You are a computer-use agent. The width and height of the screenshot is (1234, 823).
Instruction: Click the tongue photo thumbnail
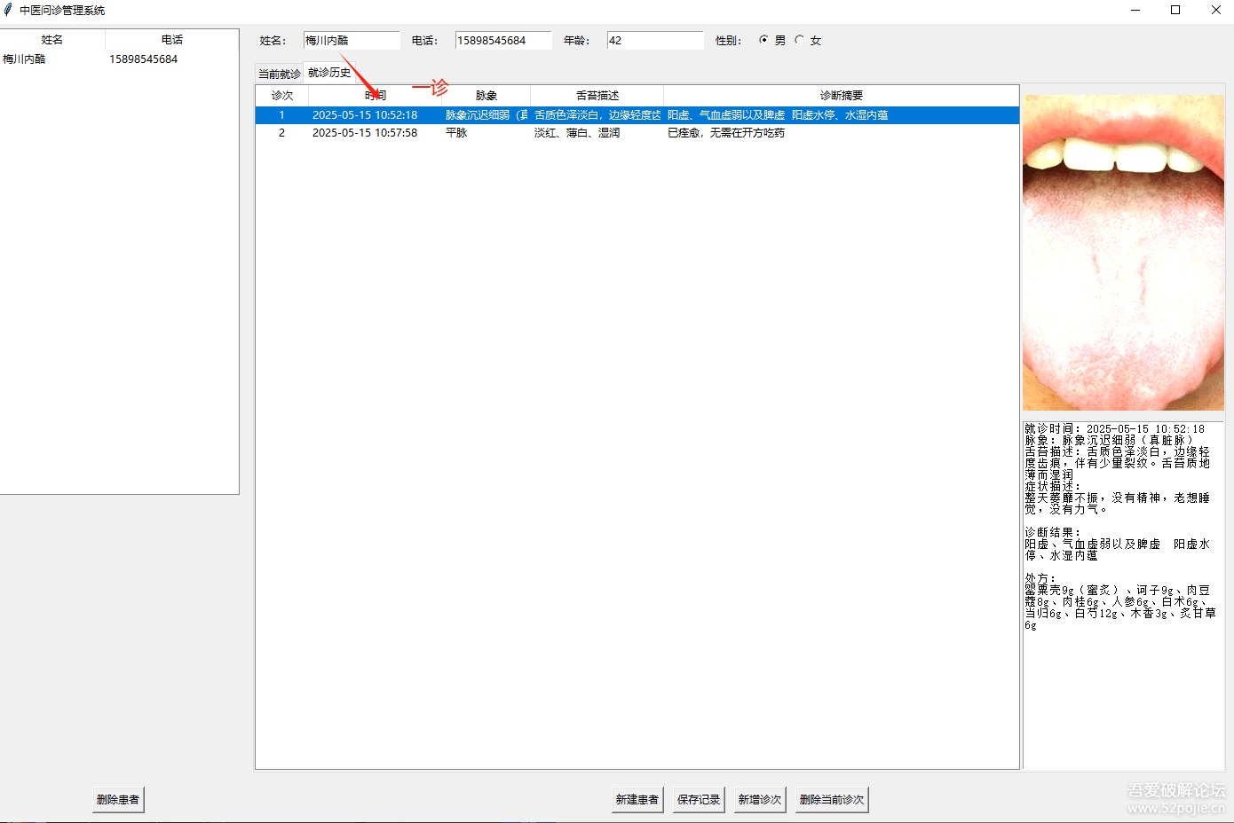point(1123,253)
